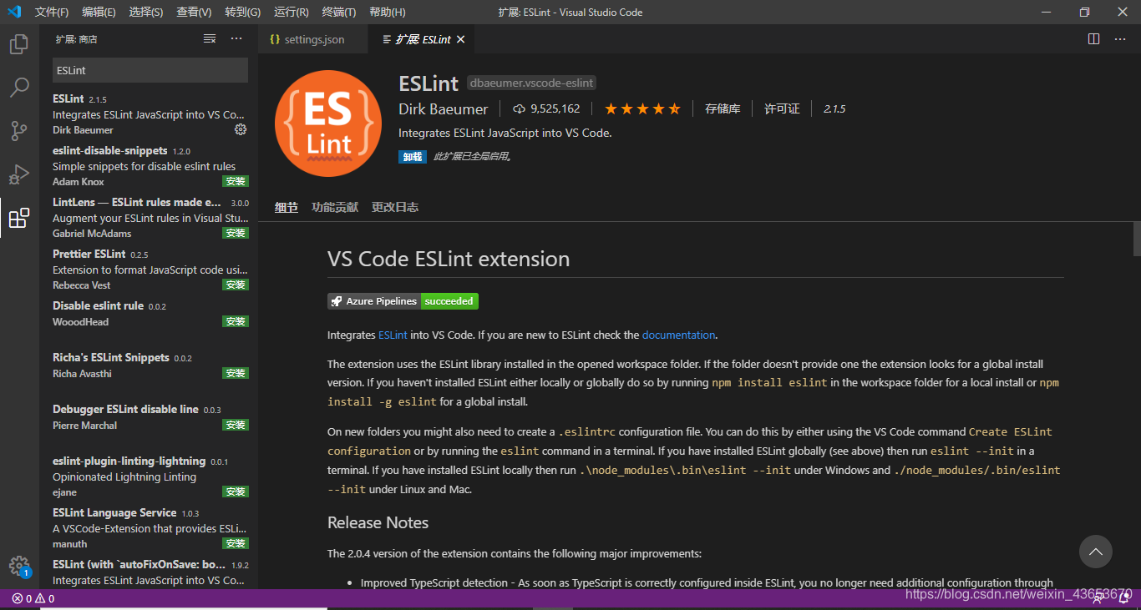Open the 查看(V) menu
Screen dimensions: 1141x610
pyautogui.click(x=194, y=12)
